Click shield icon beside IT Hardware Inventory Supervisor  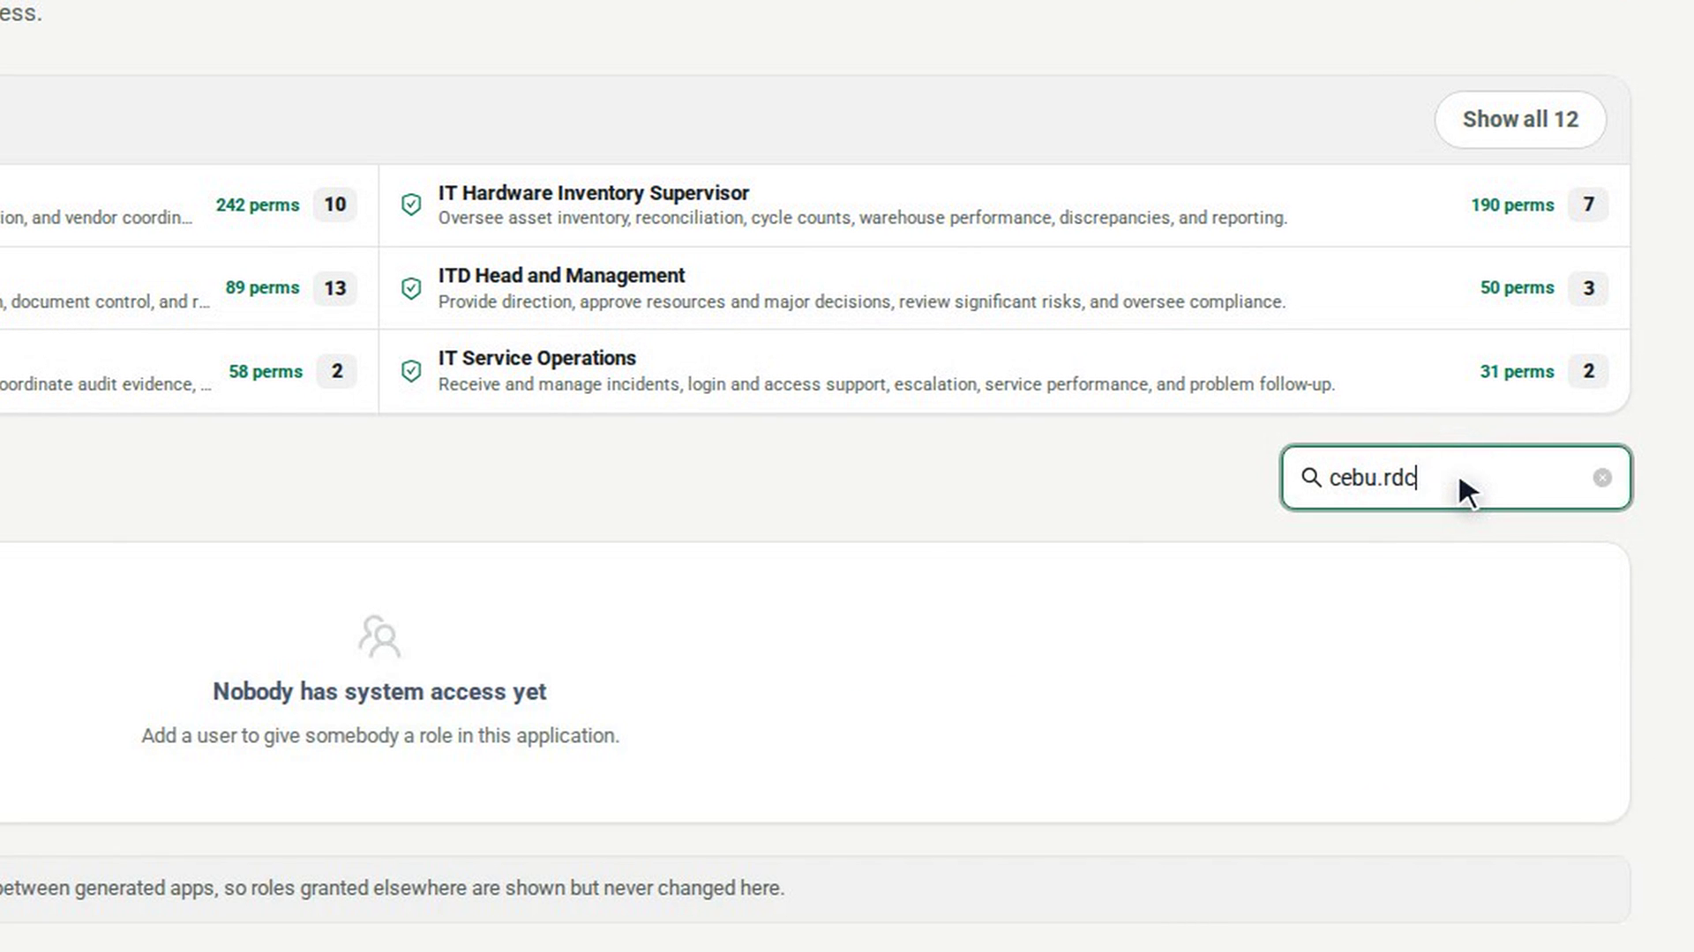[411, 205]
